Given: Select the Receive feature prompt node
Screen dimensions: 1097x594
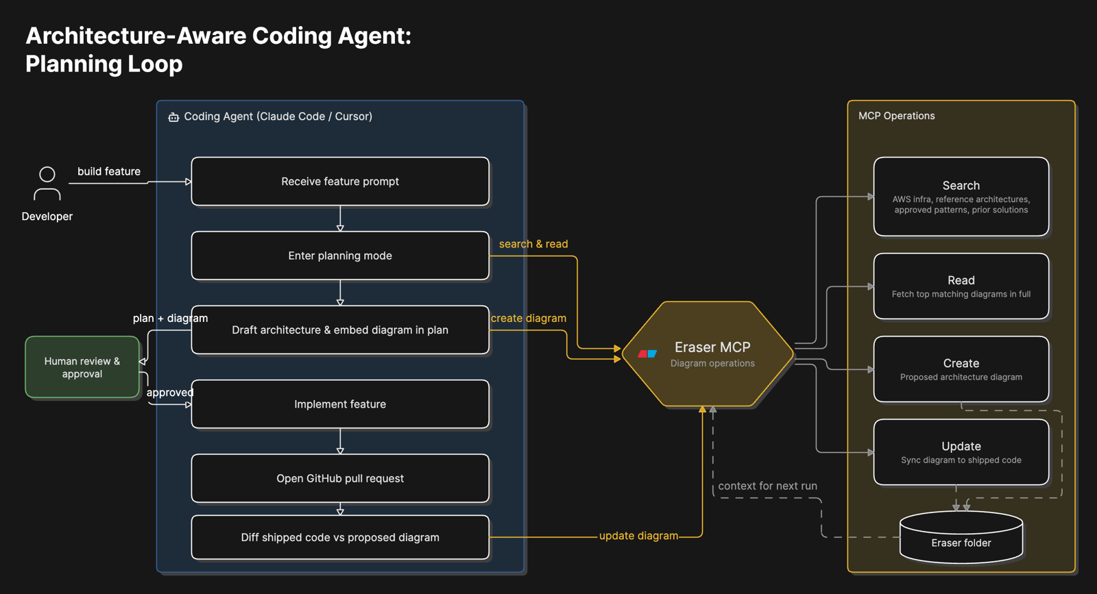Looking at the screenshot, I should [340, 182].
